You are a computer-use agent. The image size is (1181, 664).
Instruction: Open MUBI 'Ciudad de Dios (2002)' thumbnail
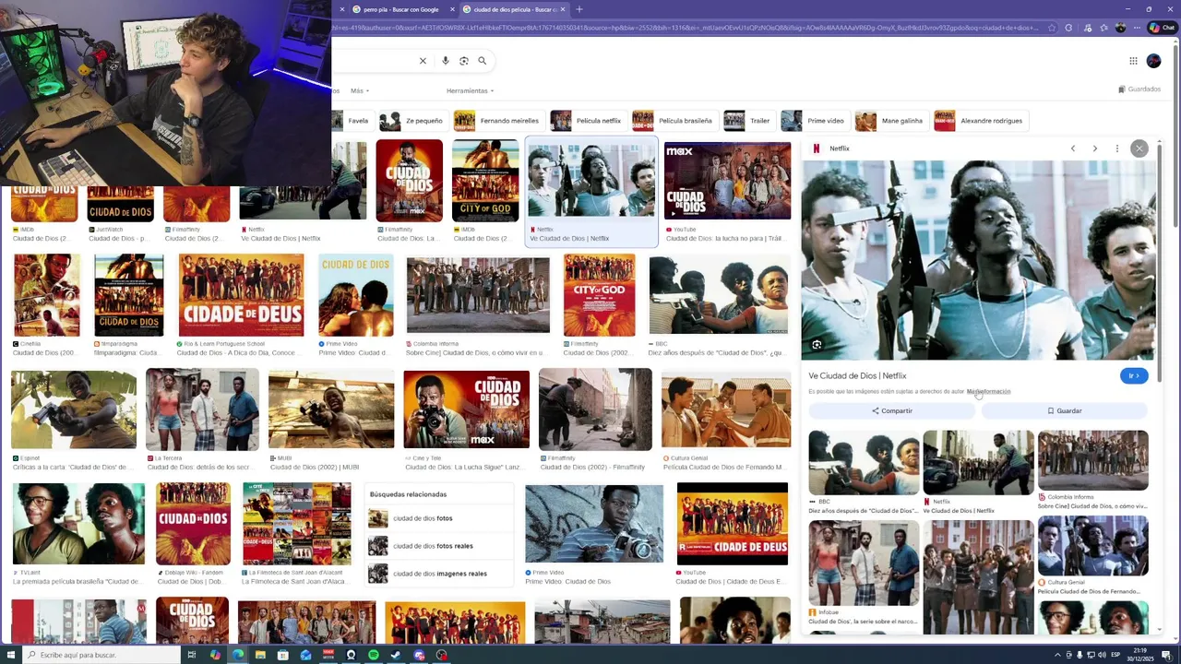pos(331,409)
